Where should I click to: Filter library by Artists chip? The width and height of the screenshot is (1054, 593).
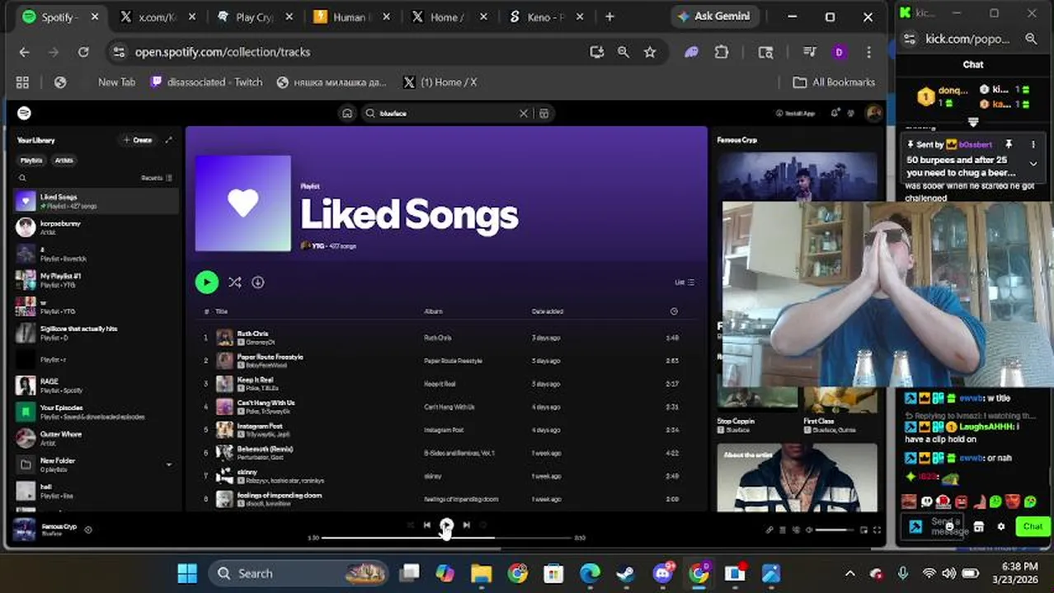pyautogui.click(x=64, y=161)
